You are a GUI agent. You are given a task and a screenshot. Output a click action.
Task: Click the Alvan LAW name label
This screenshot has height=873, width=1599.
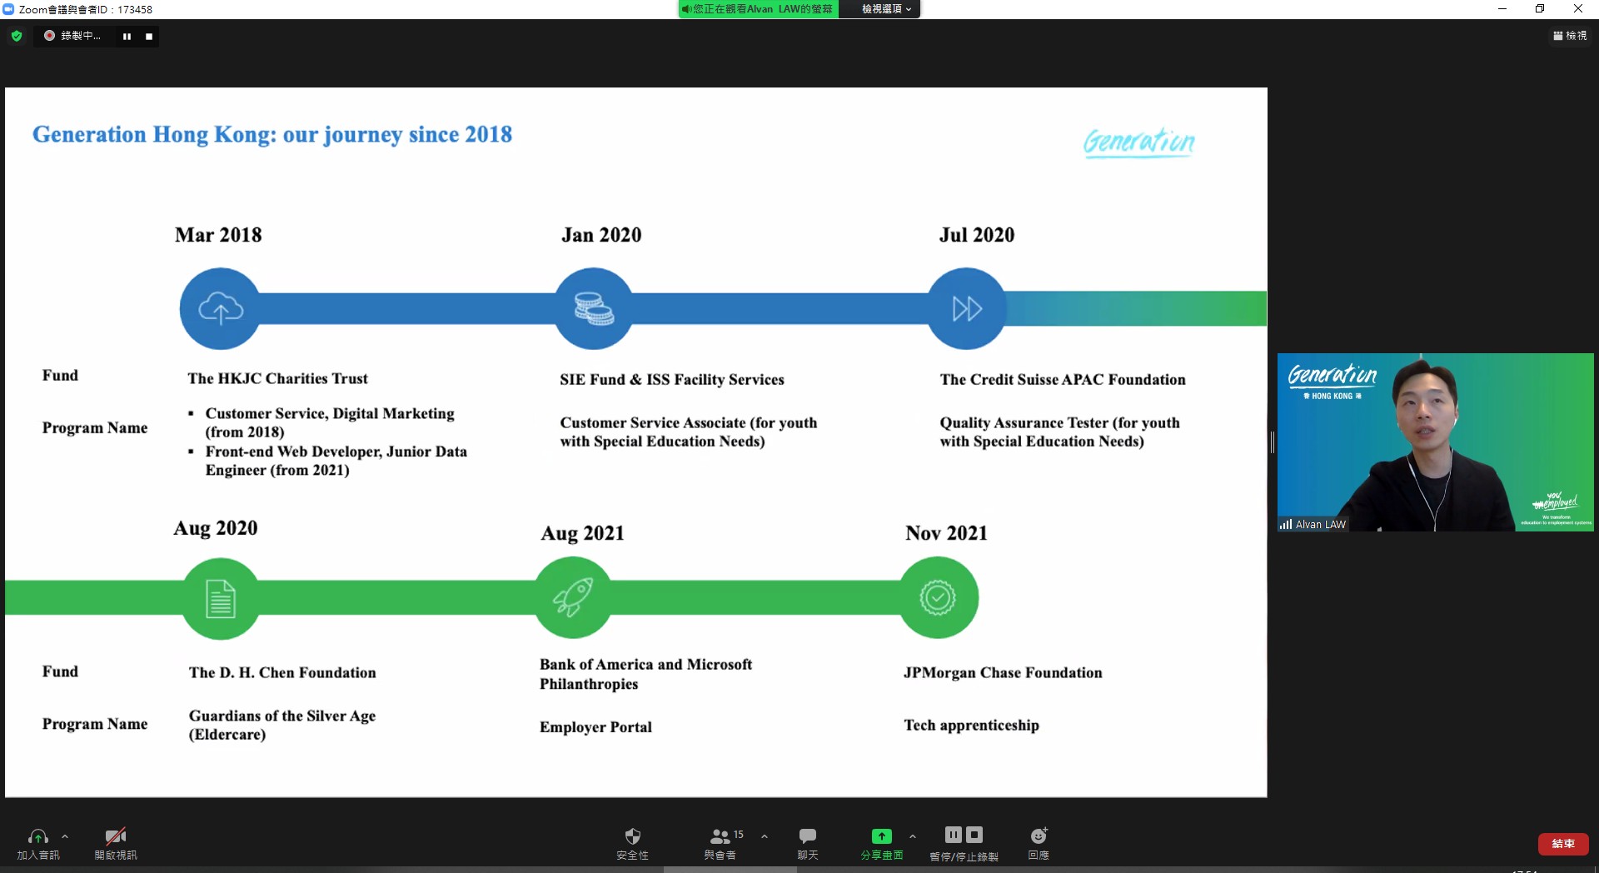(1320, 524)
